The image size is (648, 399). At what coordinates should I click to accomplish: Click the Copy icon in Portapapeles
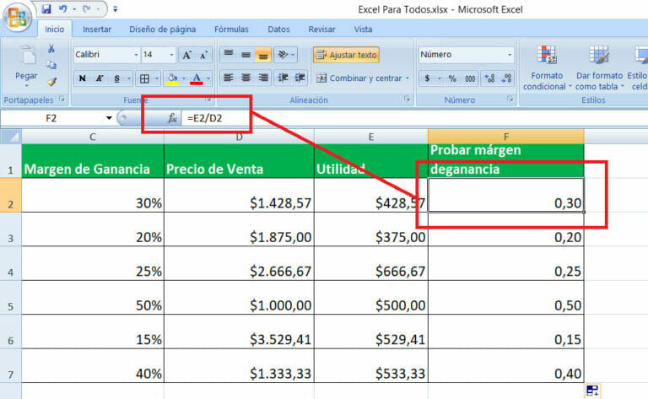pos(51,65)
